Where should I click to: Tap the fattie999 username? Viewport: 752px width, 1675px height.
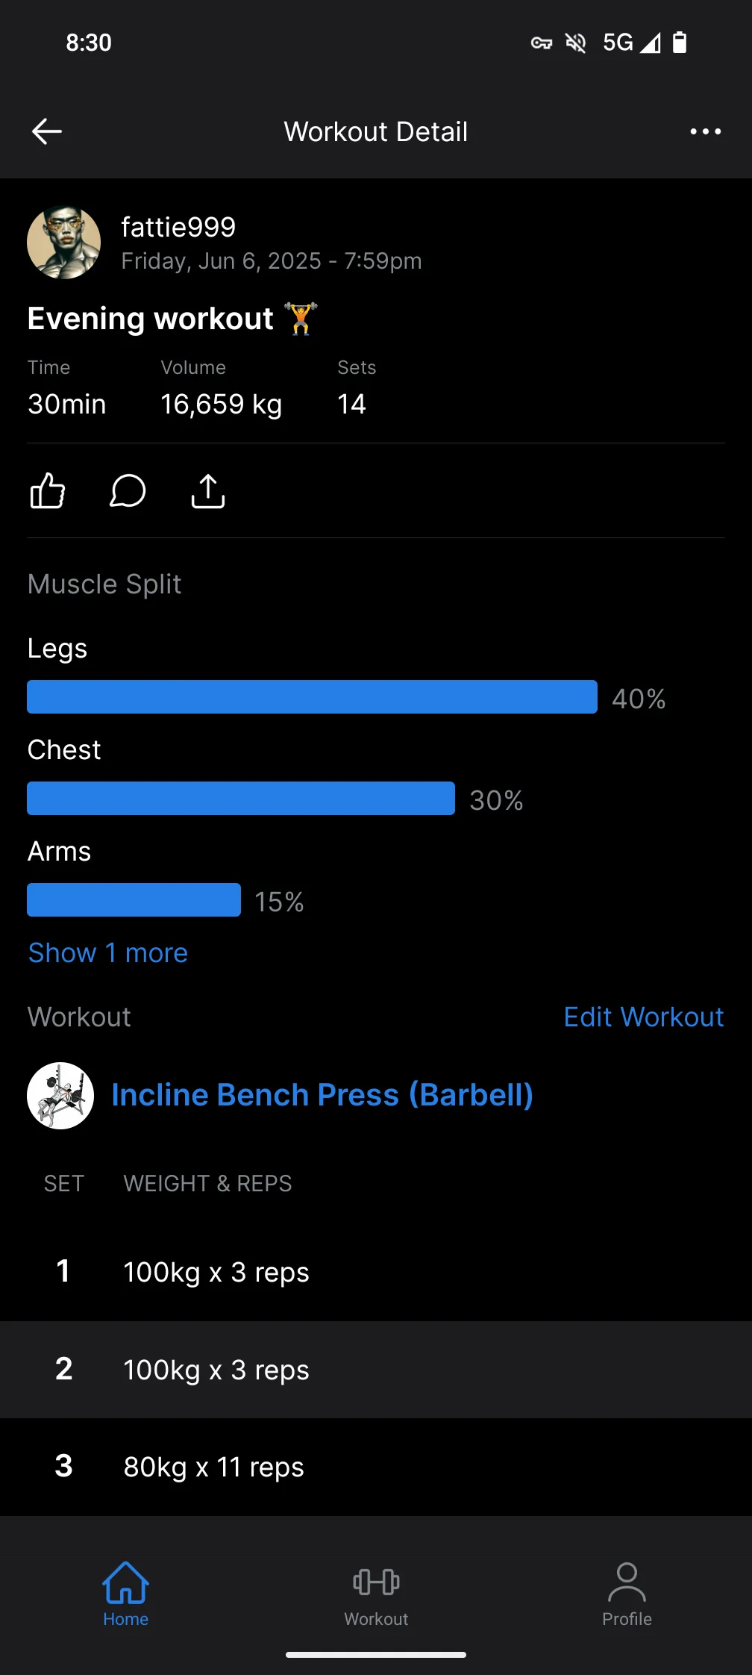[178, 227]
